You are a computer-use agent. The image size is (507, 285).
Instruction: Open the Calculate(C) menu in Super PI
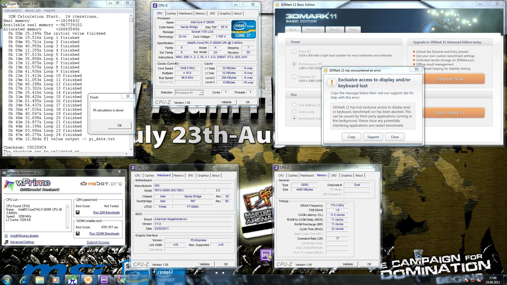13,11
